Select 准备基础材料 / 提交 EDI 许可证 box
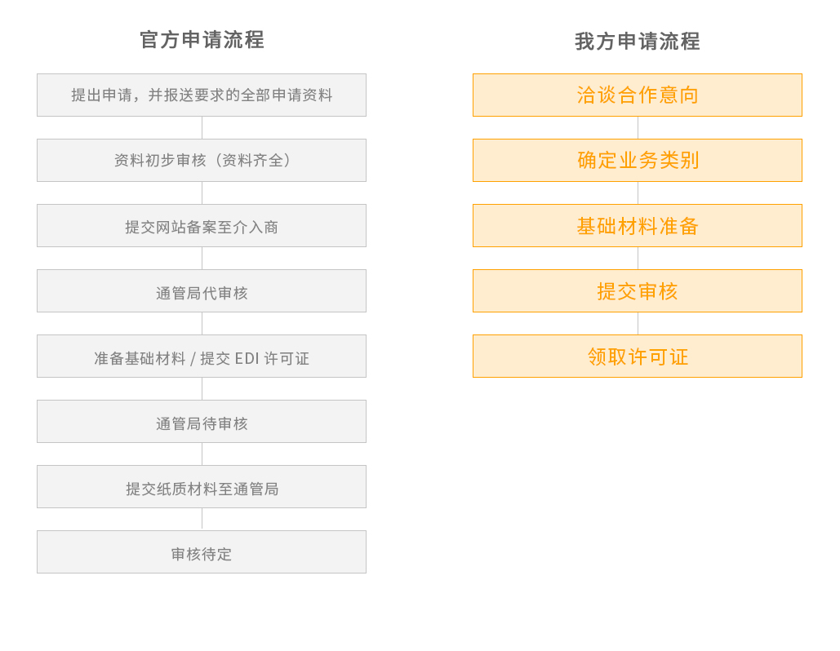Screen dimensions: 840x651 click(x=202, y=356)
